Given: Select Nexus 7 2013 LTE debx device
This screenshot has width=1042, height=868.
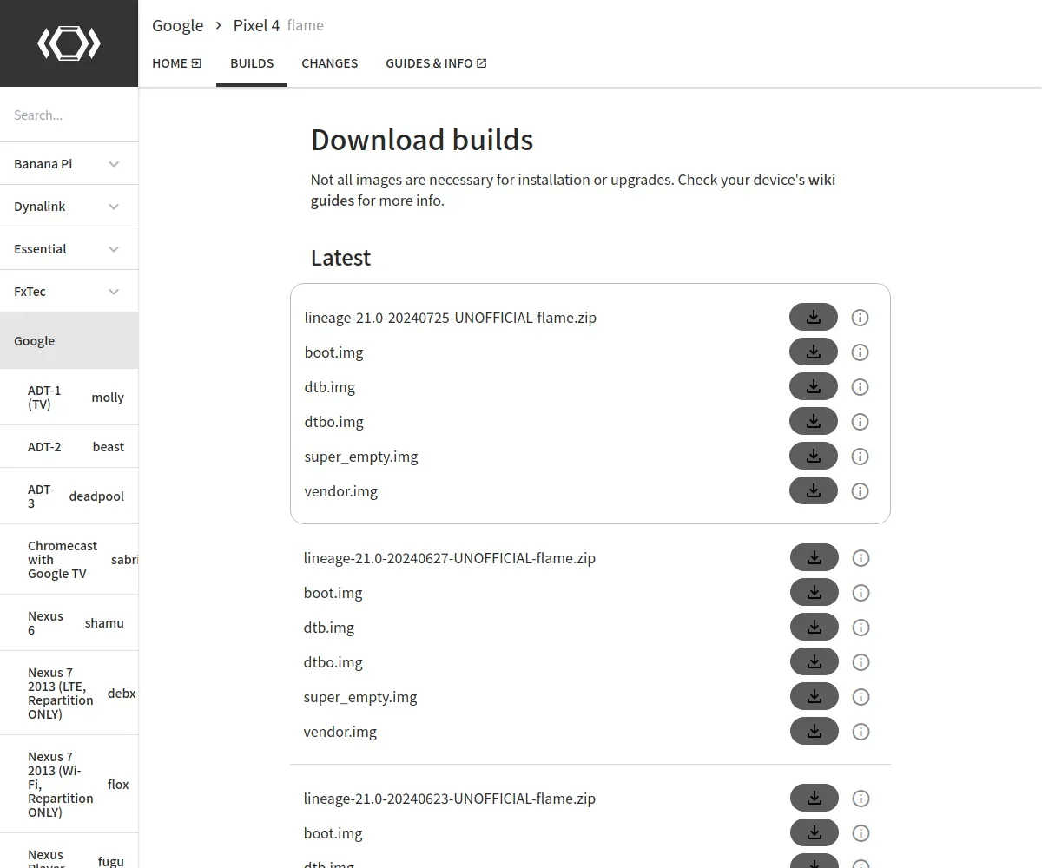Looking at the screenshot, I should click(x=69, y=693).
